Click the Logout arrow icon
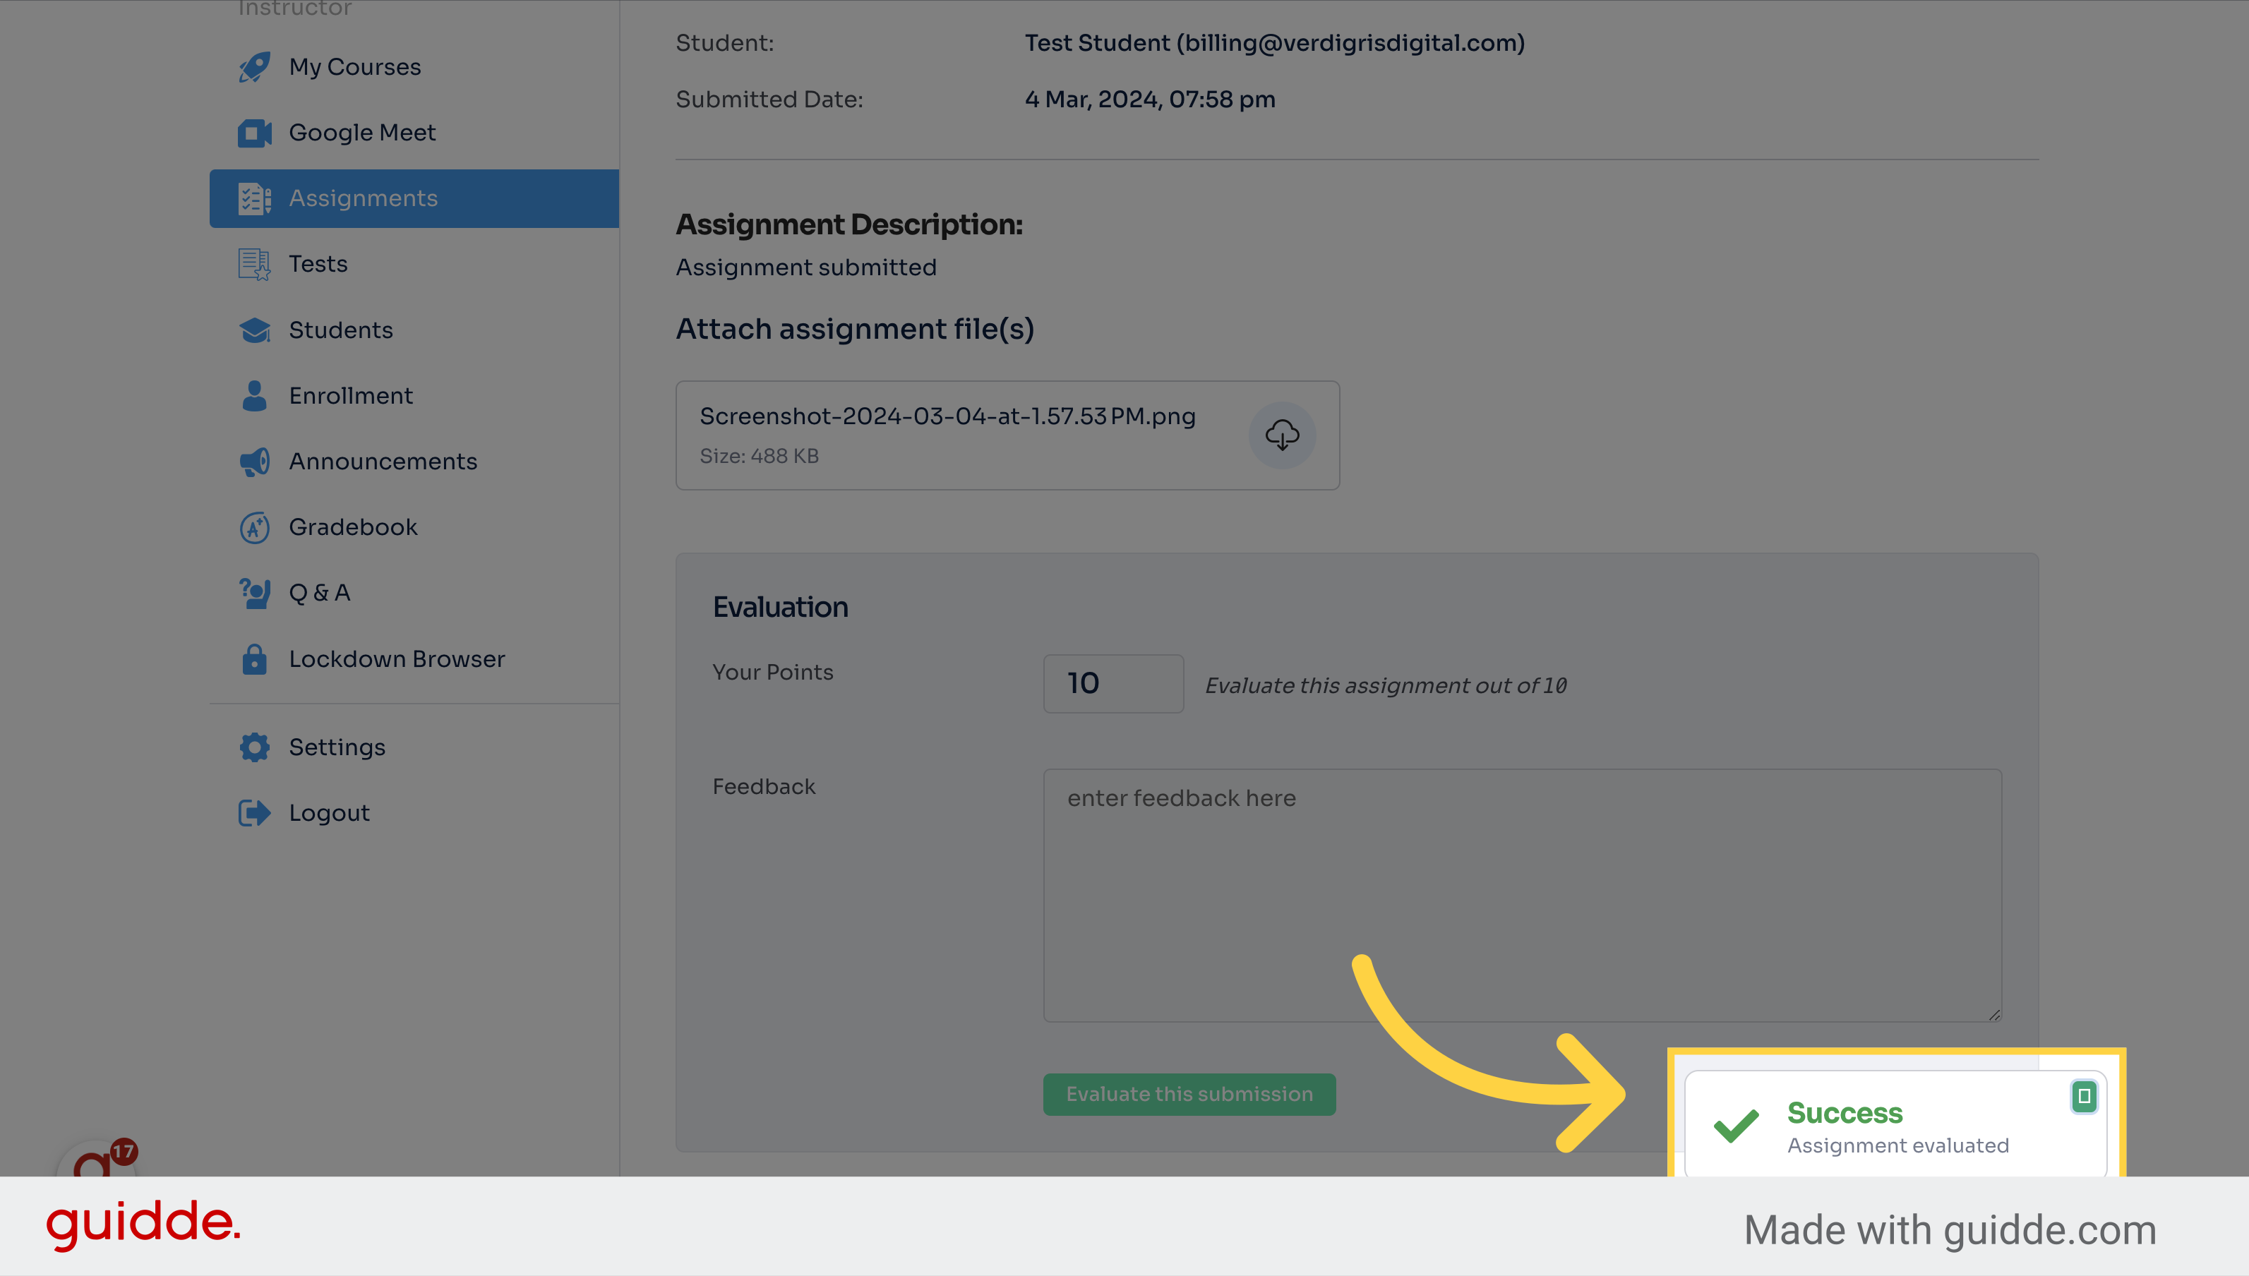Viewport: 2249px width, 1276px height. [x=254, y=813]
